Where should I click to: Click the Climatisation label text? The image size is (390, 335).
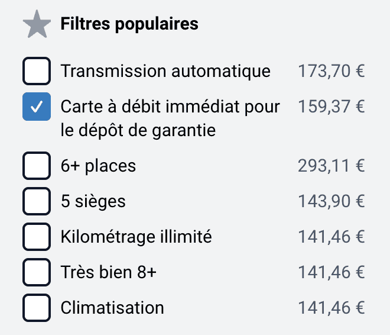click(x=112, y=308)
